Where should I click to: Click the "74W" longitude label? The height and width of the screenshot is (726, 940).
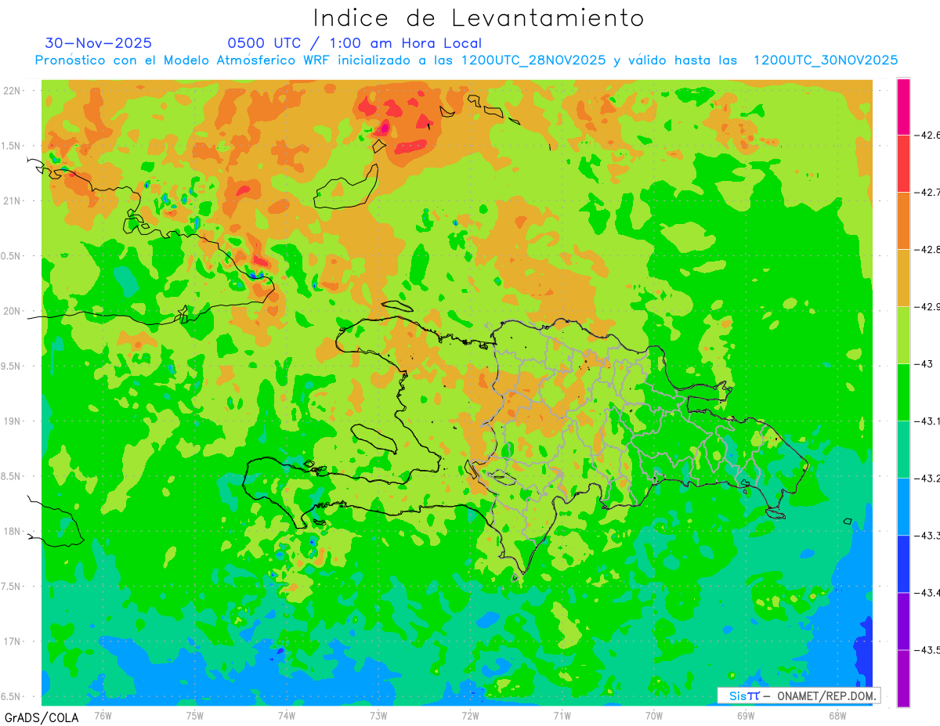point(287,714)
